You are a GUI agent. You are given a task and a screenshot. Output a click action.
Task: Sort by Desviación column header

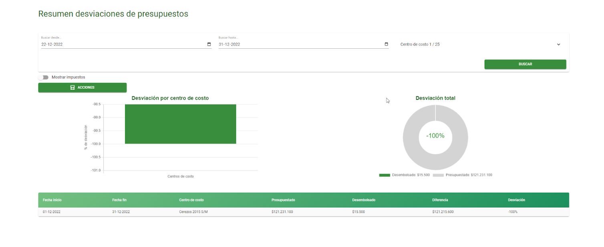[516, 200]
